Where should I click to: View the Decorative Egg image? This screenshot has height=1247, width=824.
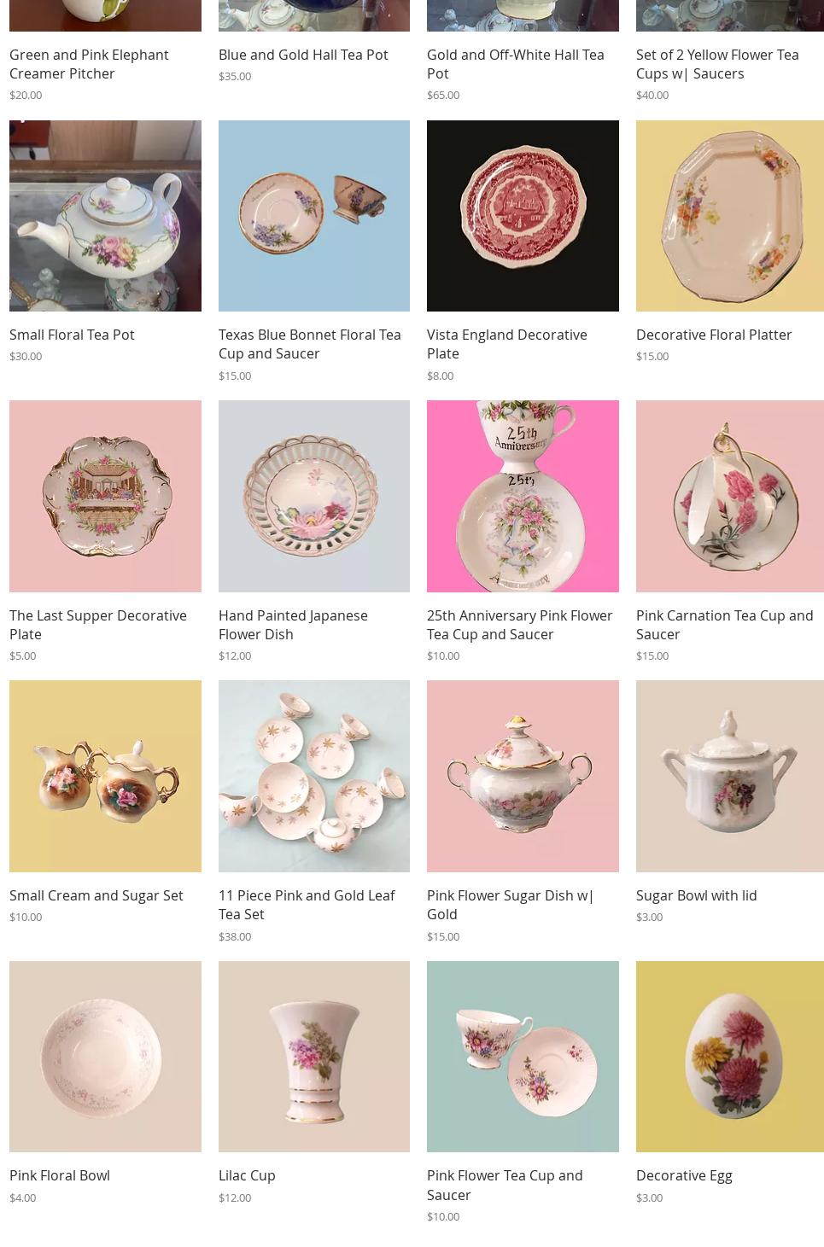point(730,1057)
